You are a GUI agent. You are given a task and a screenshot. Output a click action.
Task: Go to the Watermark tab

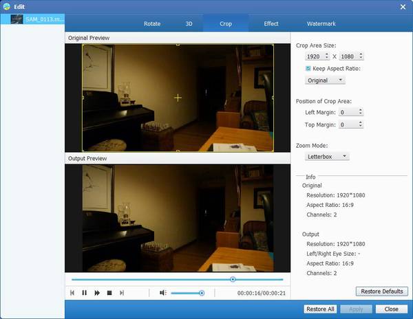pyautogui.click(x=321, y=23)
